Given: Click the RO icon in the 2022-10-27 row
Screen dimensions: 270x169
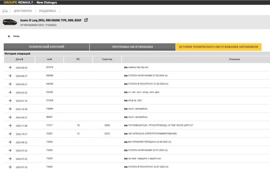Looking at the screenshot, I should click(x=126, y=134).
